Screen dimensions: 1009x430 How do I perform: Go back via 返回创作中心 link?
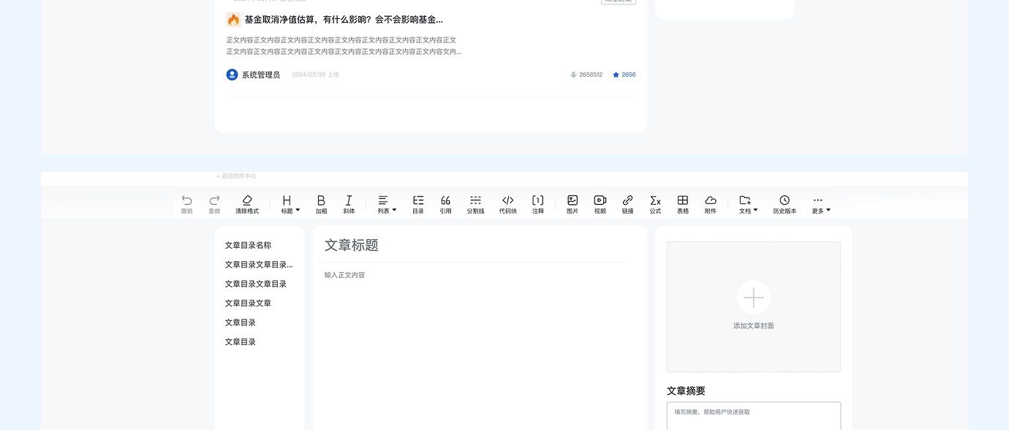point(236,176)
